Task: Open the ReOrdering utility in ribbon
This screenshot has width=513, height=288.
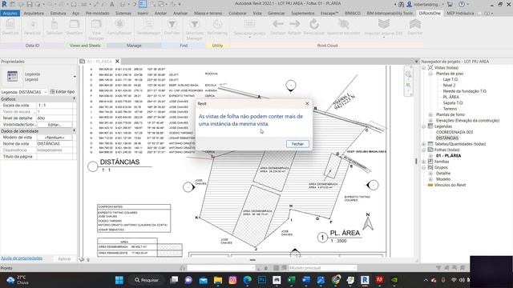Action: pyautogui.click(x=217, y=27)
